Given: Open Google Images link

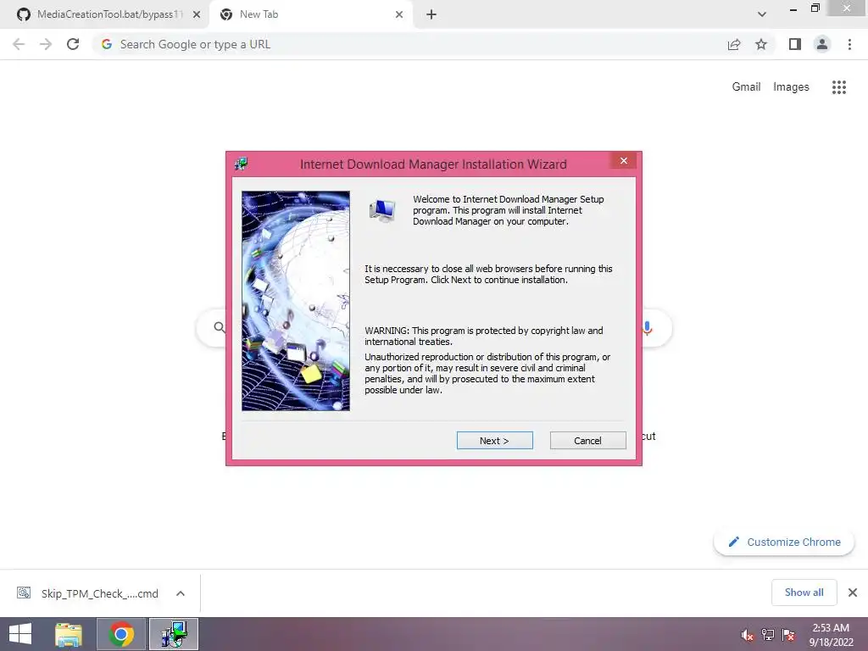Looking at the screenshot, I should (x=791, y=87).
